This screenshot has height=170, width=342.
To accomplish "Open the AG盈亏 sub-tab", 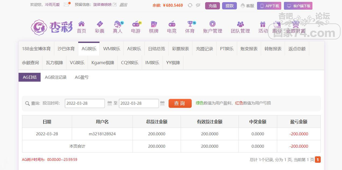I will 82,77.
